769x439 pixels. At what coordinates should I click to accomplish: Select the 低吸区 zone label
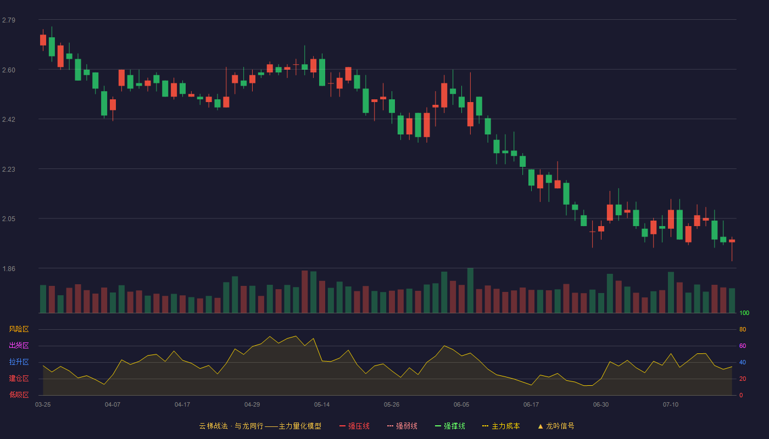click(x=19, y=395)
